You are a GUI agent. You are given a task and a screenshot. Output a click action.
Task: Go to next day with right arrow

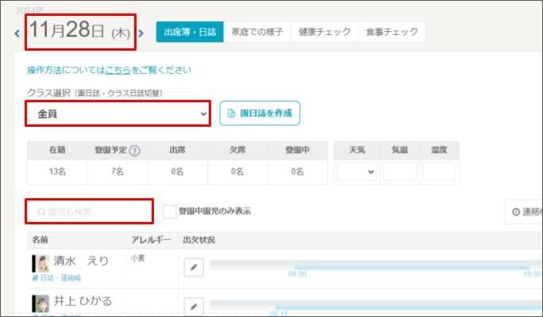point(141,33)
